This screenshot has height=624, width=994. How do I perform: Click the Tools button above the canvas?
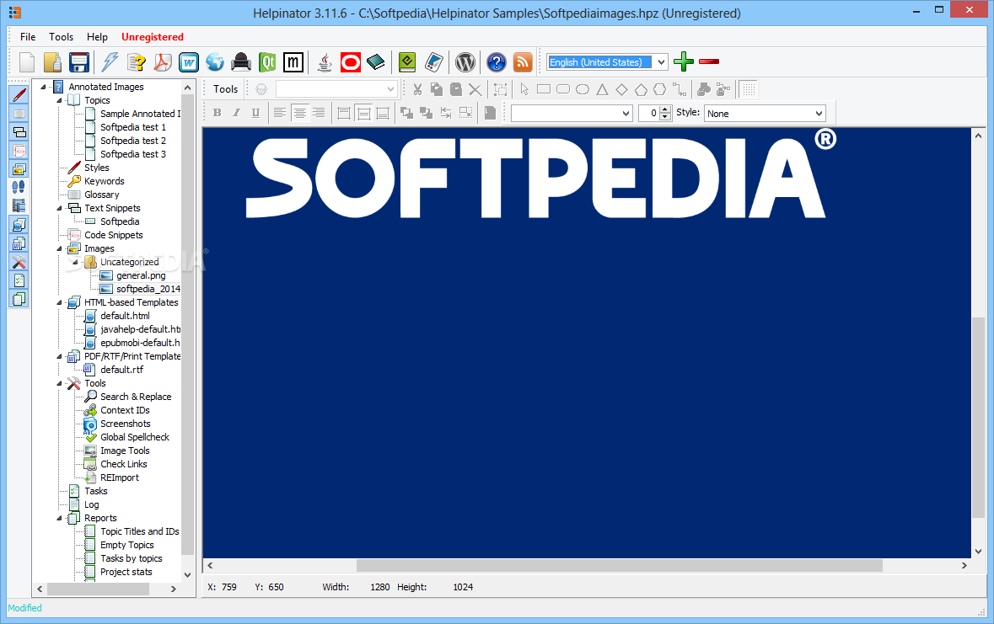(x=226, y=89)
